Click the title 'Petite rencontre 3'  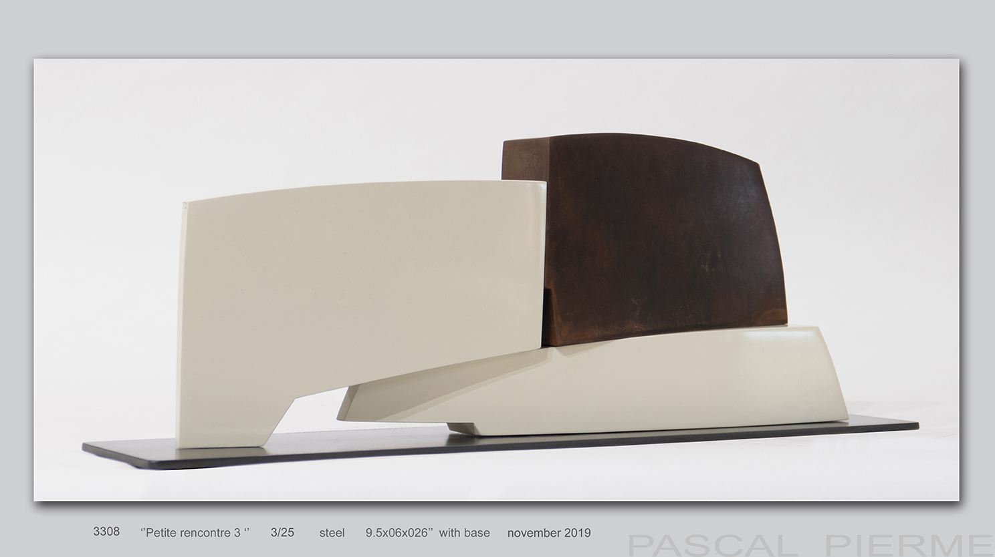click(195, 532)
